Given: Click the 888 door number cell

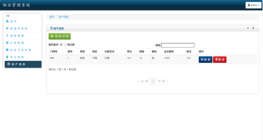Looking at the screenshot, I should pos(57,59).
